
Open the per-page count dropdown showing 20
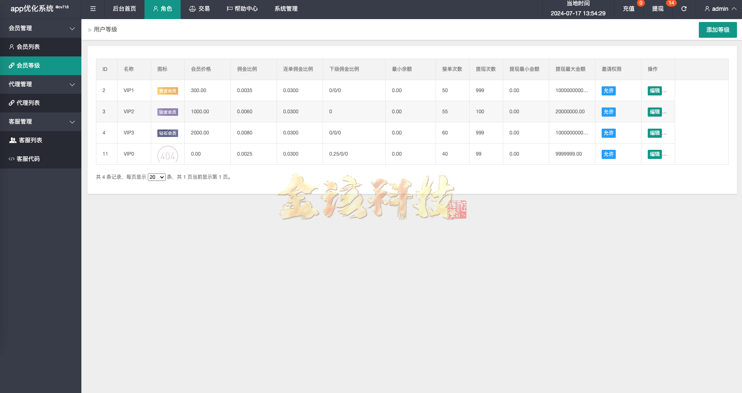(157, 177)
